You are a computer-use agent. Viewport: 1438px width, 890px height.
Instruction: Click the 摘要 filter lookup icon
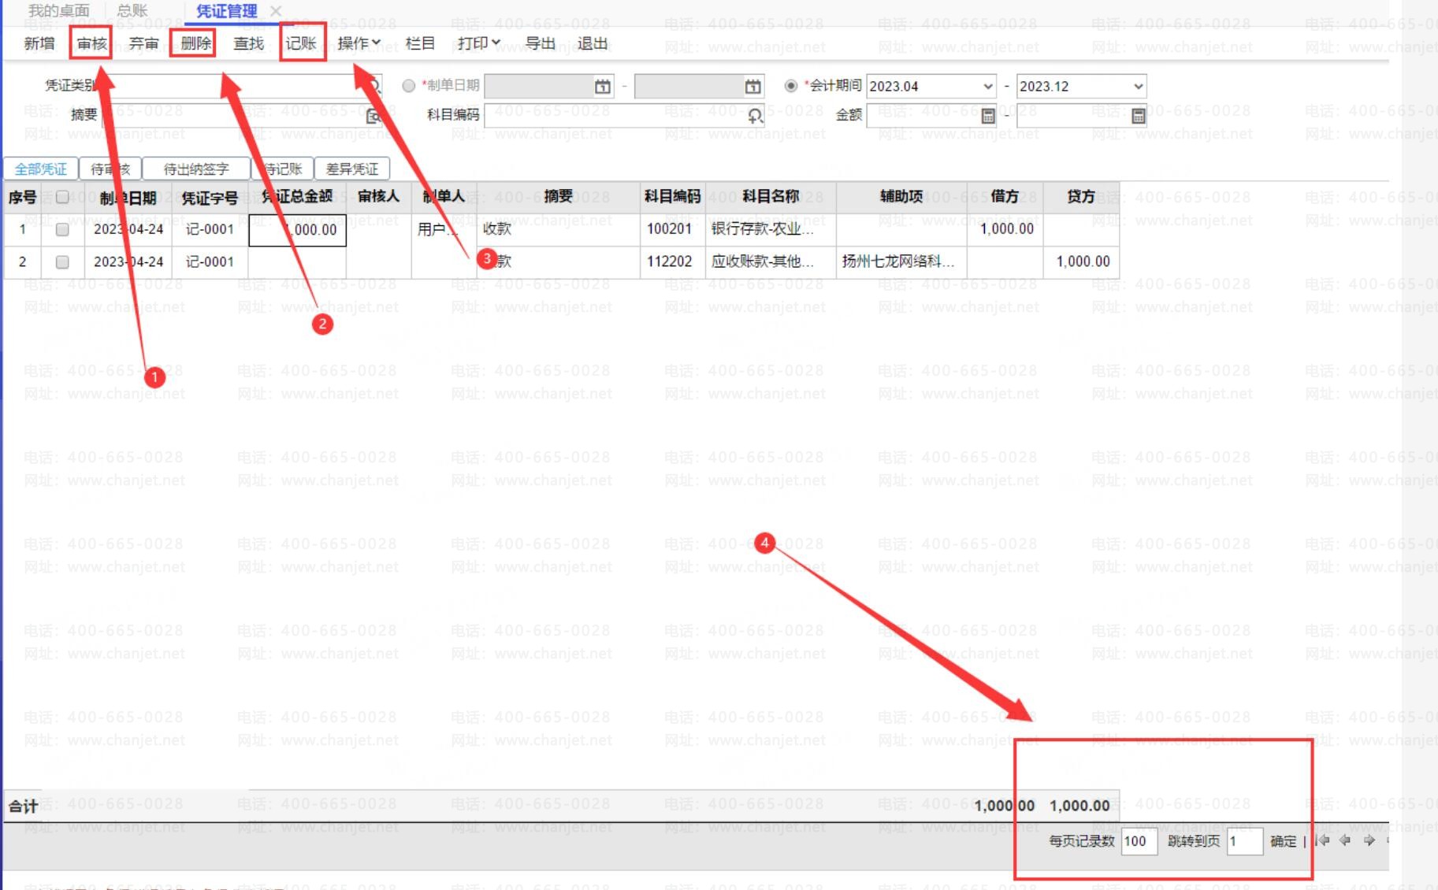(373, 116)
